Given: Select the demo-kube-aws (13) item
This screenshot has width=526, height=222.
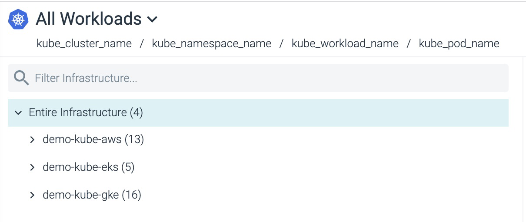Looking at the screenshot, I should pos(93,140).
